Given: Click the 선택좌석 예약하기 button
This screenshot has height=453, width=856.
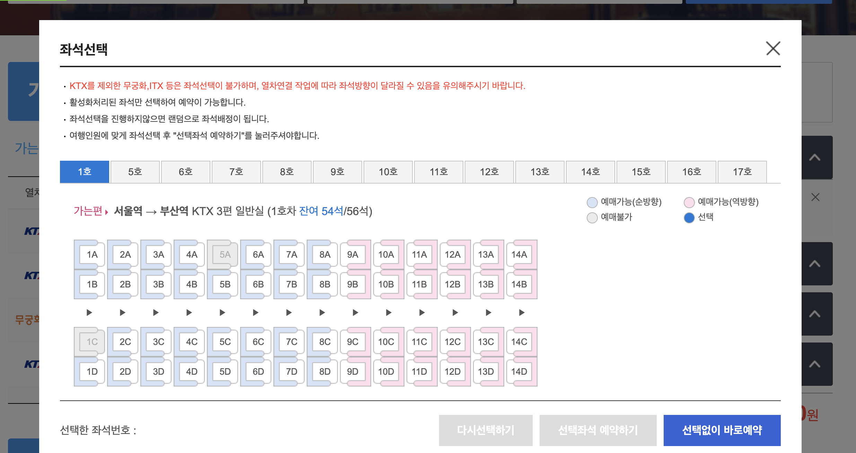Looking at the screenshot, I should tap(598, 430).
